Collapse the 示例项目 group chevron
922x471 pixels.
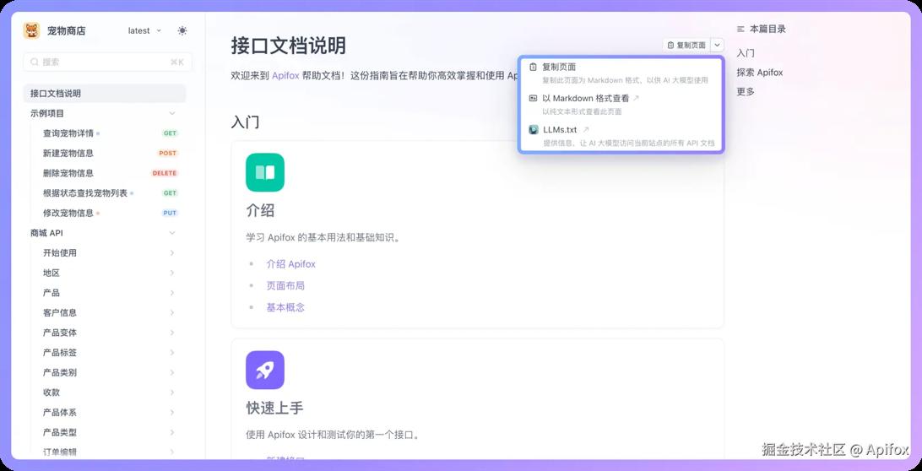[x=172, y=113]
